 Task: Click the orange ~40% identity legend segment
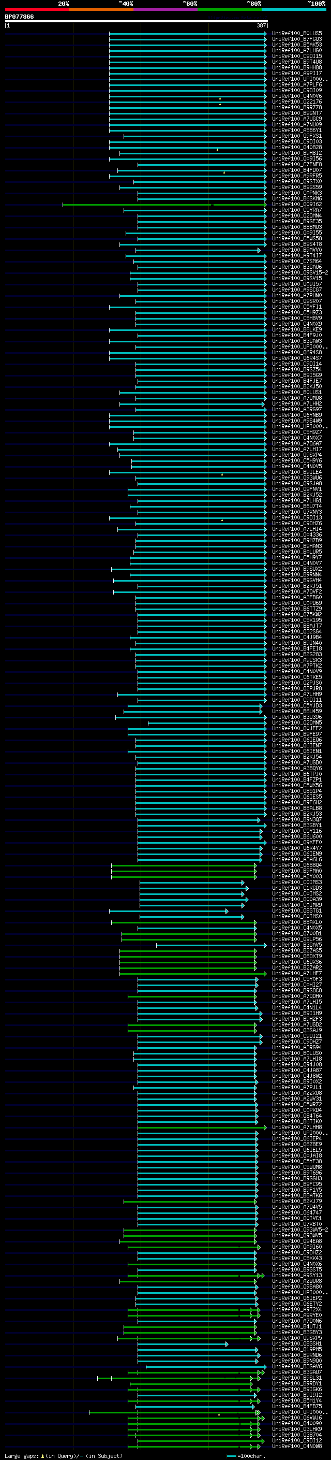click(x=101, y=10)
